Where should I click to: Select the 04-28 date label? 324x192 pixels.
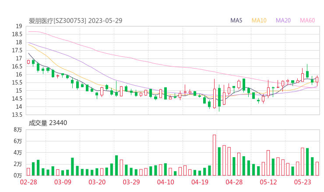pyautogui.click(x=234, y=182)
